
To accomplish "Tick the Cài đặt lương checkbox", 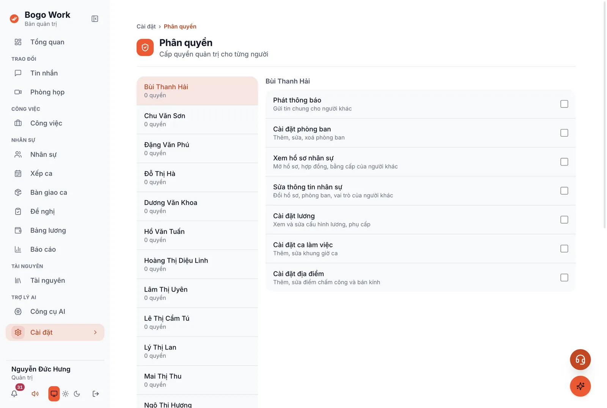I will click(x=564, y=220).
